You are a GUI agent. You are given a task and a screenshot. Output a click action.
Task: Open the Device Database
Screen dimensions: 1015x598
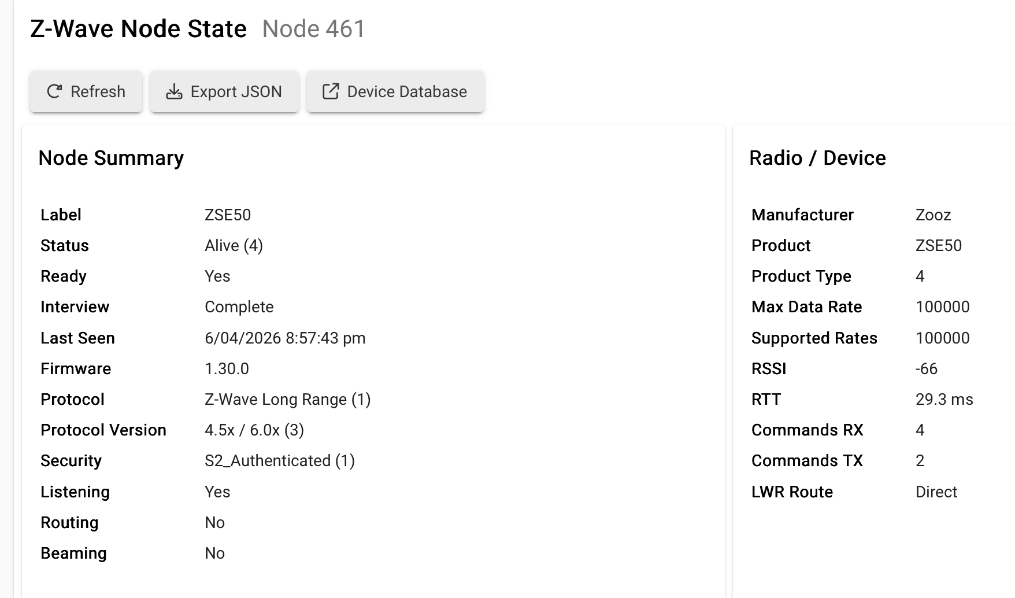tap(395, 91)
